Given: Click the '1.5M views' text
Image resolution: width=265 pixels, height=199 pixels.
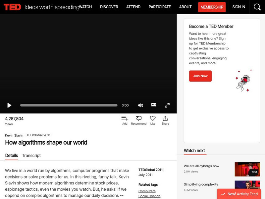Looking at the screenshot, I should (191, 190).
